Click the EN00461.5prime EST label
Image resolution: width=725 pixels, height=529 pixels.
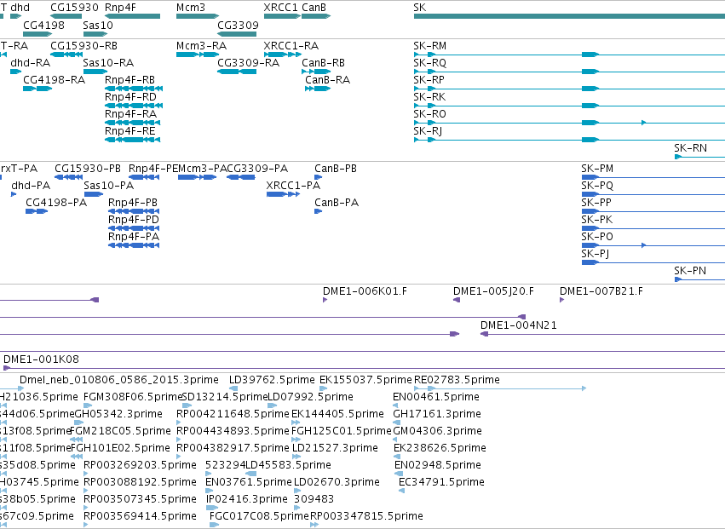point(436,397)
